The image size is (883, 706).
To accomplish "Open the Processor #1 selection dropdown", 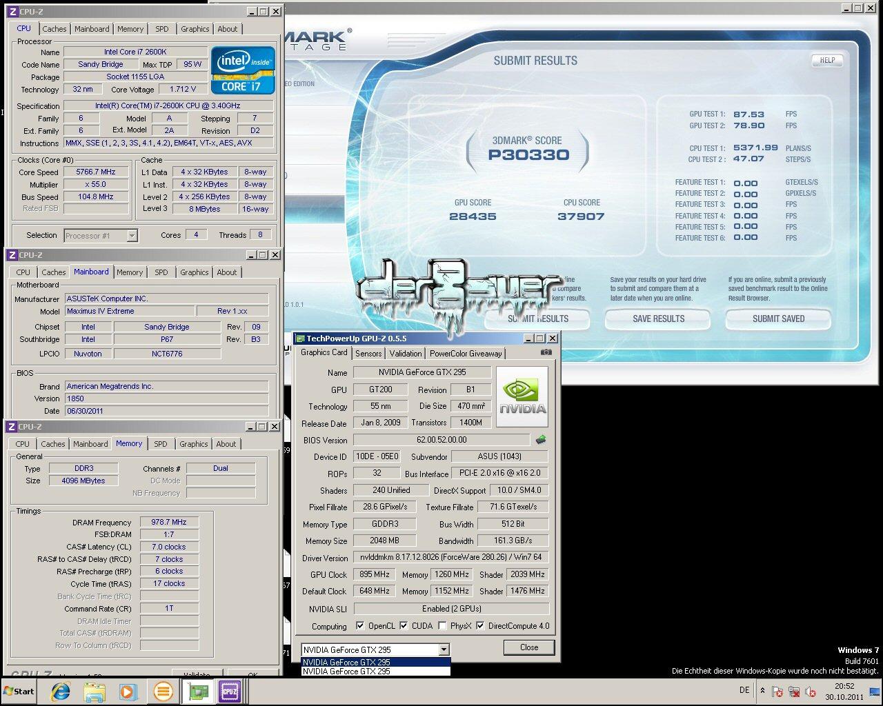I will click(132, 236).
